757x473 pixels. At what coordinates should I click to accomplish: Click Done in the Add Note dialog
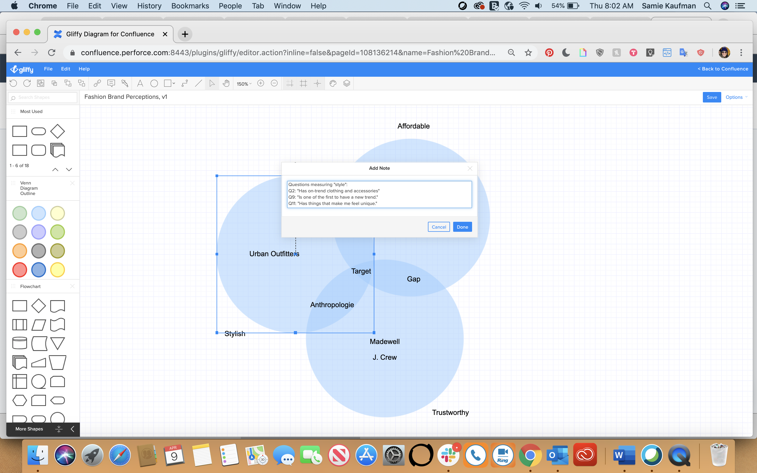[x=462, y=227]
